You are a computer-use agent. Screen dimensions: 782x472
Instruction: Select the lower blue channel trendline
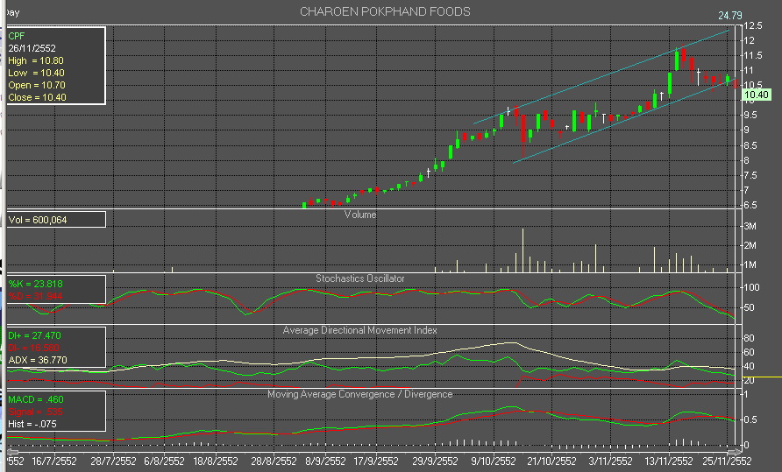point(623,122)
